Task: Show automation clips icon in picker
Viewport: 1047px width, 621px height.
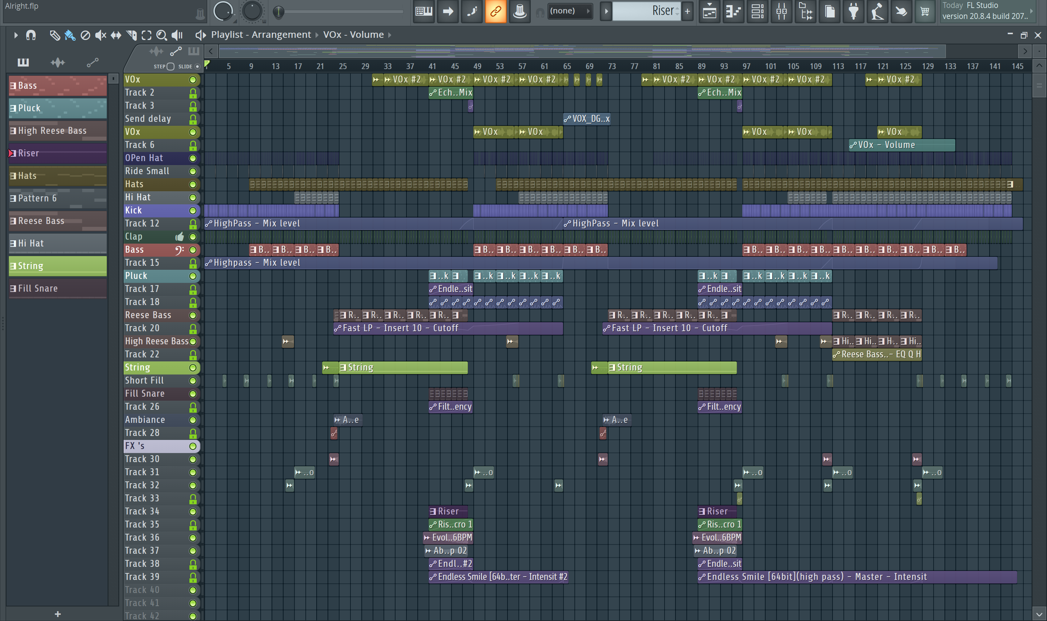Action: (92, 63)
